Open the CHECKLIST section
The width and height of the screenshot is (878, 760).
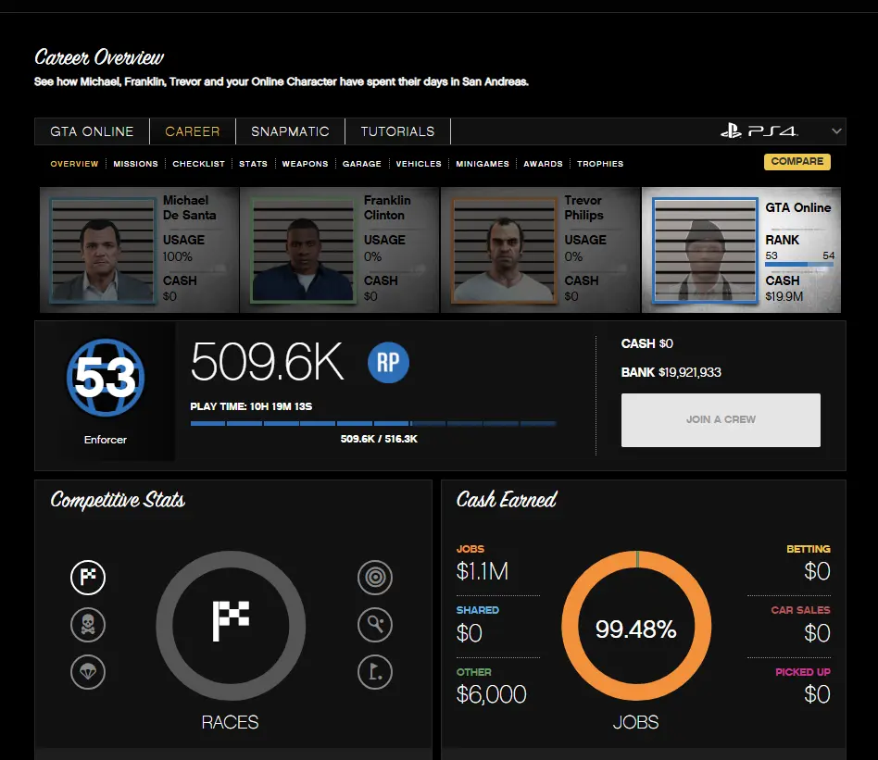click(198, 164)
